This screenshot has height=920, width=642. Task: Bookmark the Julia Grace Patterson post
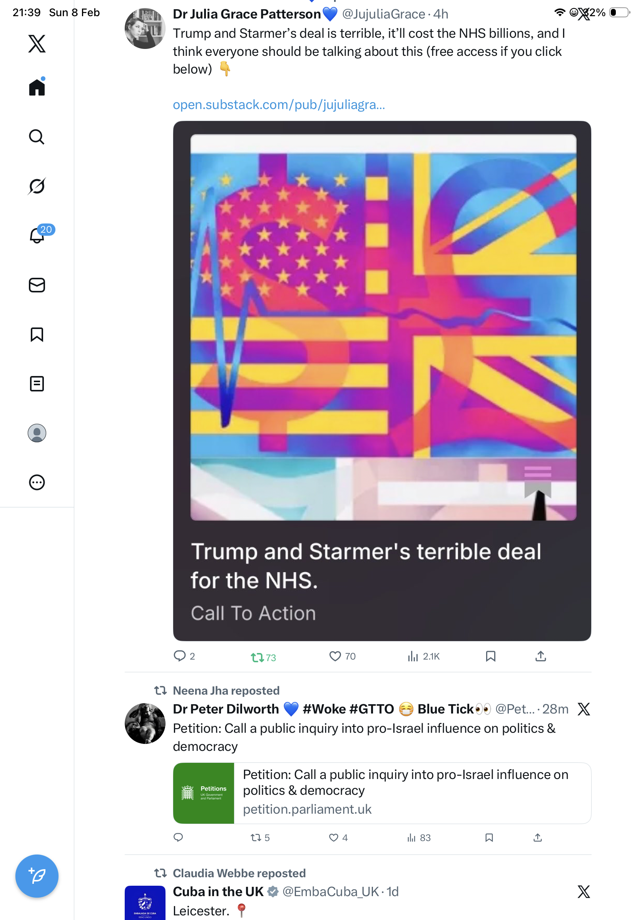(490, 656)
